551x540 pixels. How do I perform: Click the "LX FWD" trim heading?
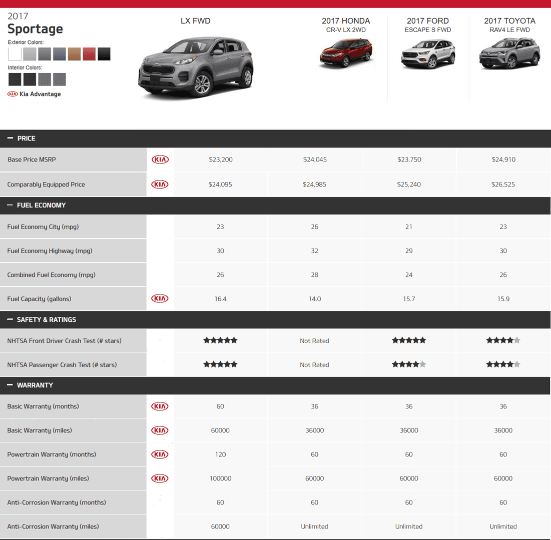[195, 21]
